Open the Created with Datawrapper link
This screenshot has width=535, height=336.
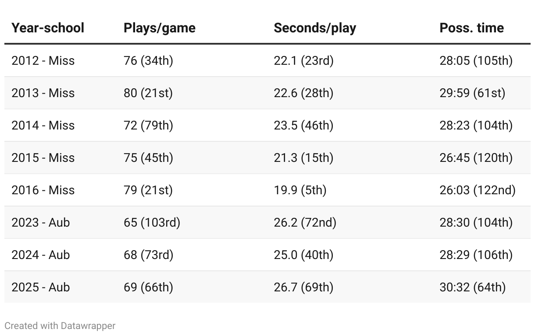(x=60, y=326)
